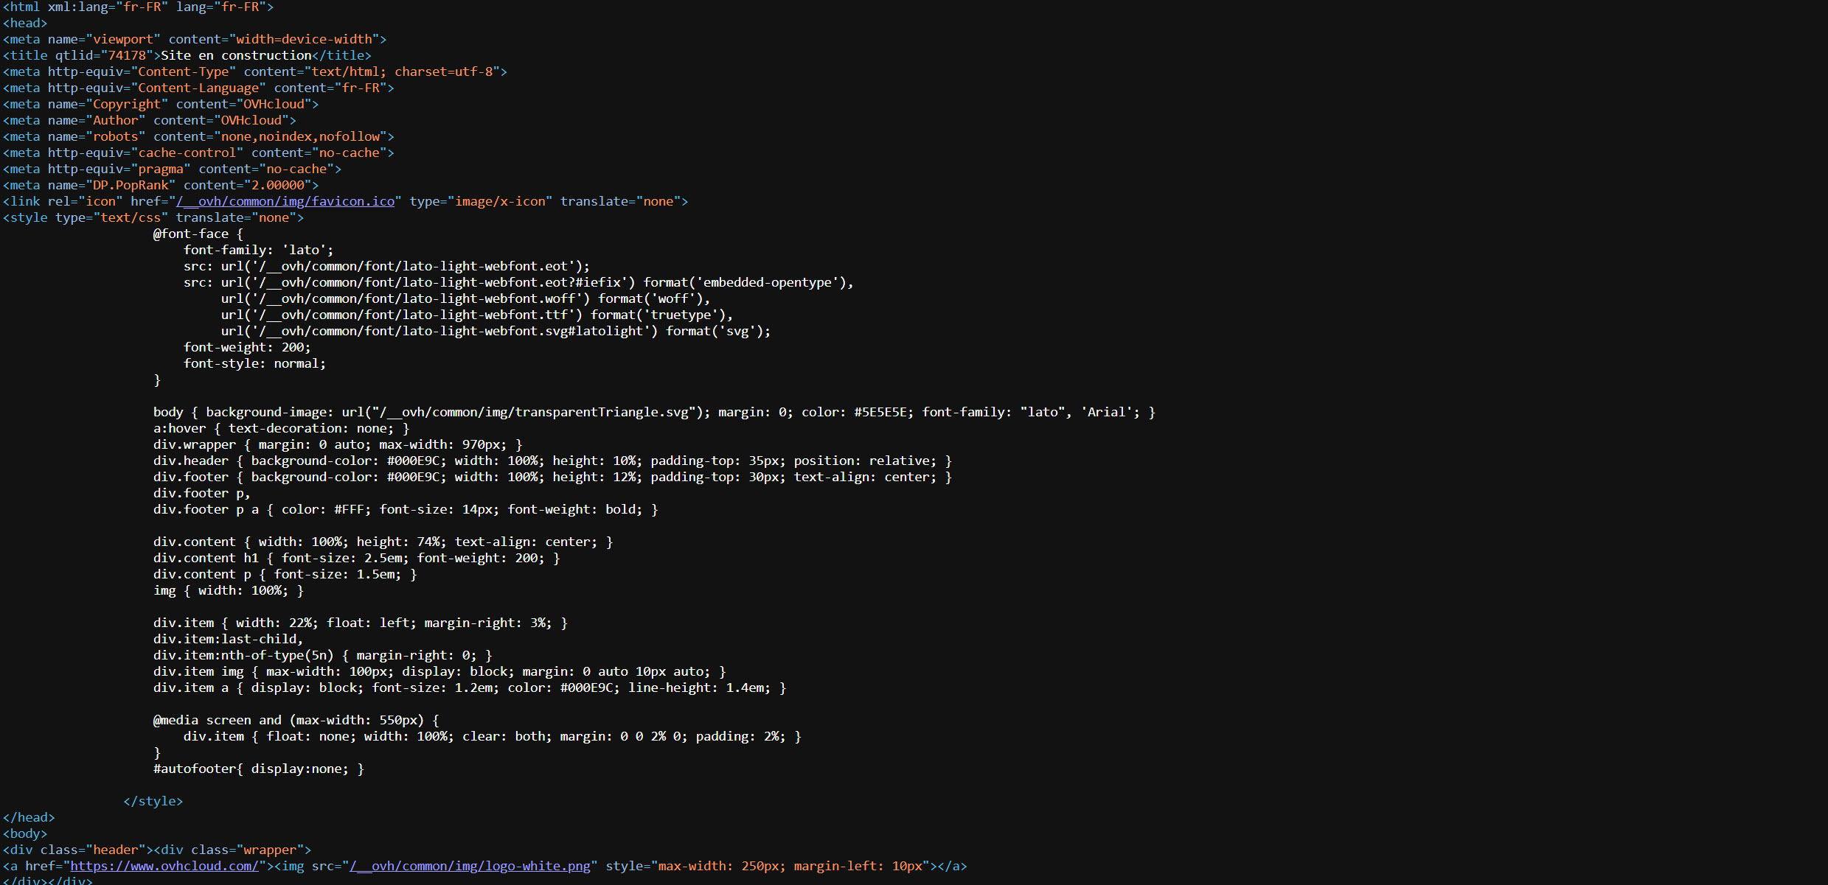Image resolution: width=1828 pixels, height=885 pixels.
Task: Open the https://www.ovhcloud.com/ link
Action: point(164,866)
